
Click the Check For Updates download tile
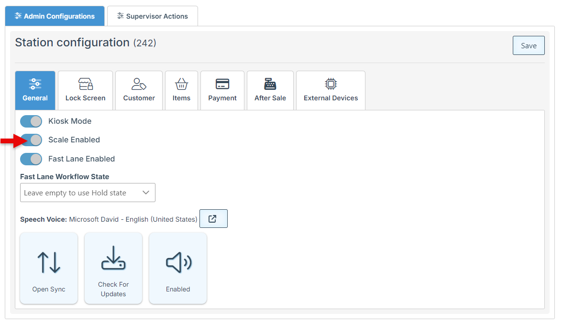(x=113, y=268)
